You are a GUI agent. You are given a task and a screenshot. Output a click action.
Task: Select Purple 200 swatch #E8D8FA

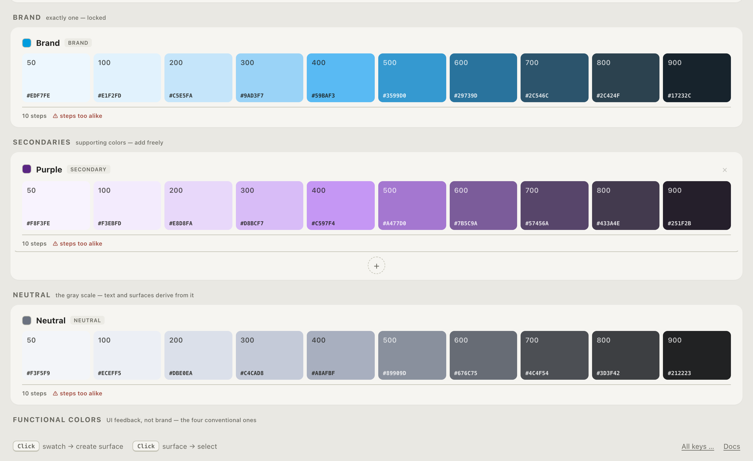pyautogui.click(x=198, y=206)
